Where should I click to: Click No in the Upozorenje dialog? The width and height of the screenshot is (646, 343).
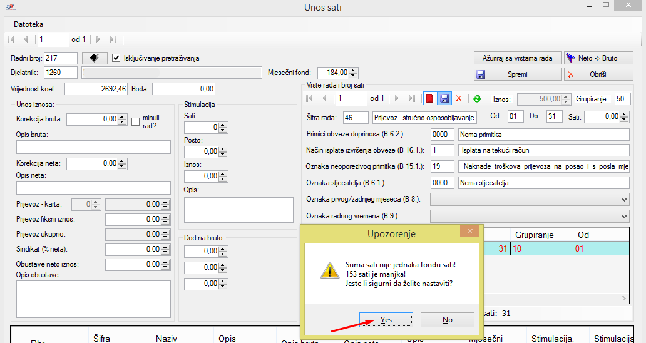point(447,320)
